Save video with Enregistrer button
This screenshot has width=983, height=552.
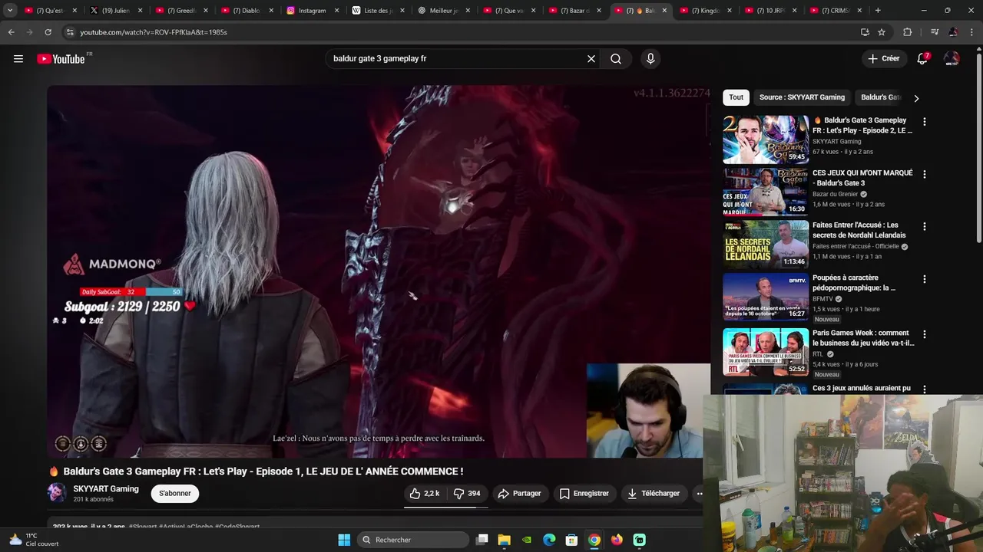tap(584, 493)
